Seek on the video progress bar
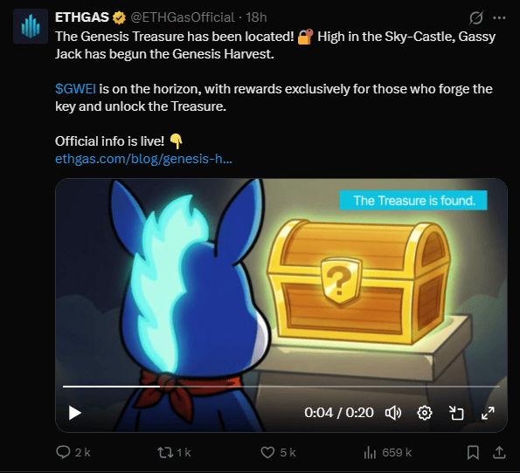 (x=281, y=387)
